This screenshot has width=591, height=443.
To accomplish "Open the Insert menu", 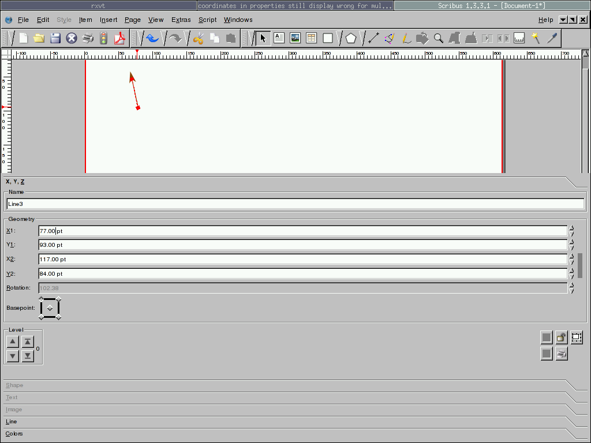I will pyautogui.click(x=109, y=20).
